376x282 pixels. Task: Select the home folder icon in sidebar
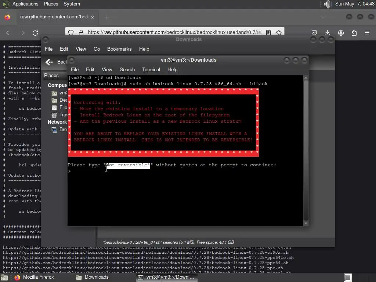[x=54, y=93]
